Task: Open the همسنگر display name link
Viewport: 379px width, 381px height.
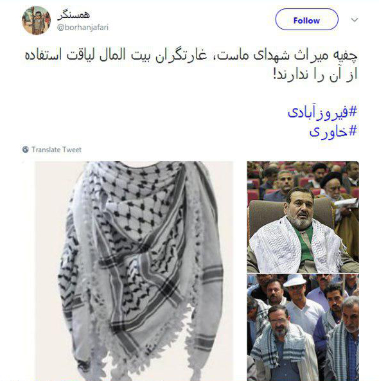Action: (x=74, y=15)
